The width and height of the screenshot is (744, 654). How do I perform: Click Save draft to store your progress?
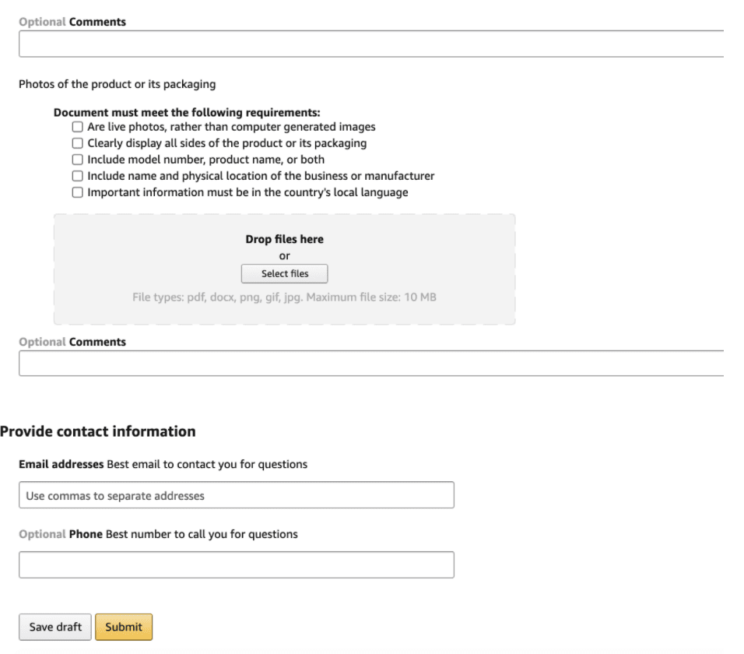54,627
